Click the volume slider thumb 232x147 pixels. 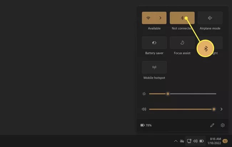coord(214,109)
